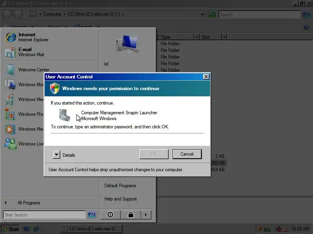Open Windows Photo Gallery icon
The image size is (313, 234).
10,114
